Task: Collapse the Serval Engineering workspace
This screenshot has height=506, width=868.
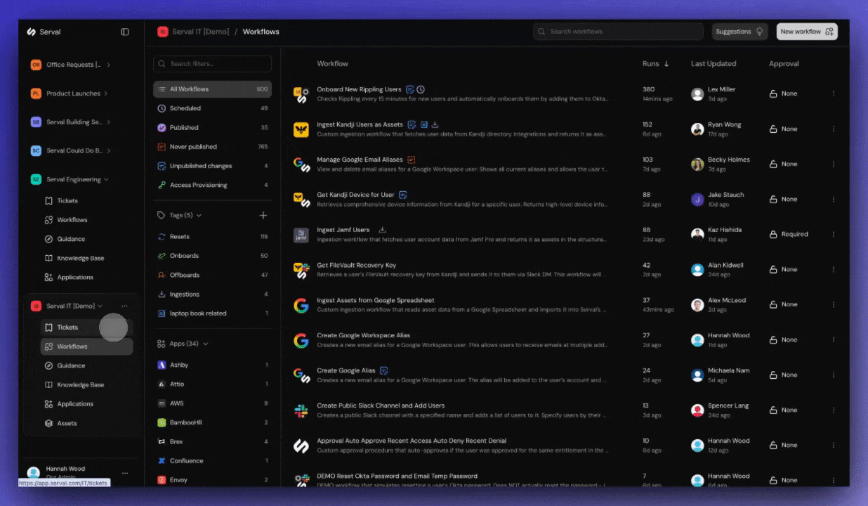Action: pos(105,179)
